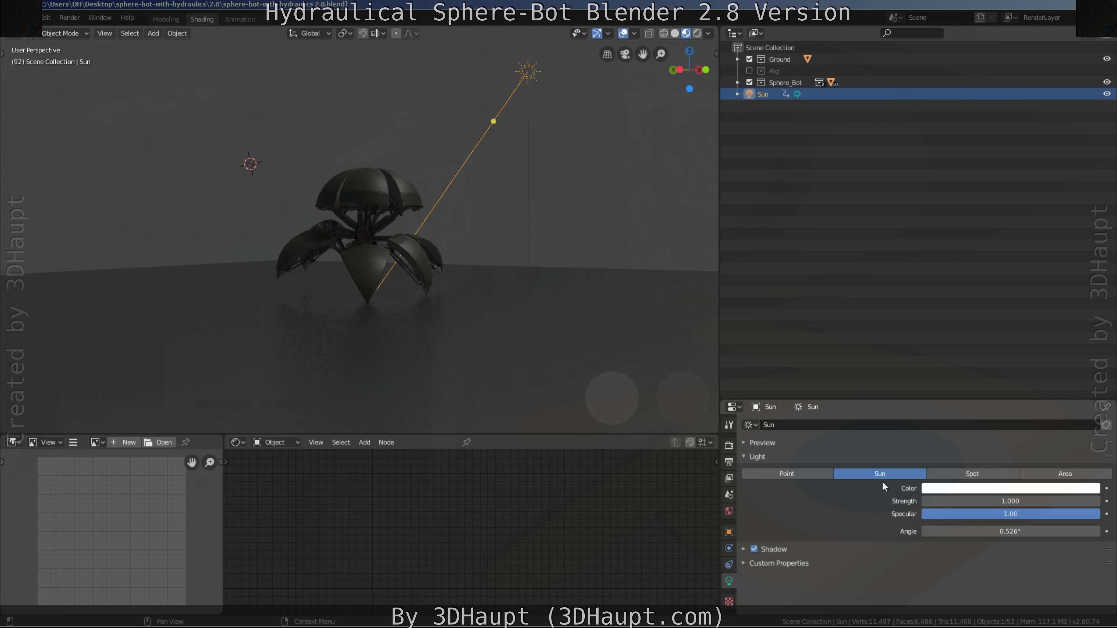
Task: Open the Scene properties tab
Action: (729, 495)
